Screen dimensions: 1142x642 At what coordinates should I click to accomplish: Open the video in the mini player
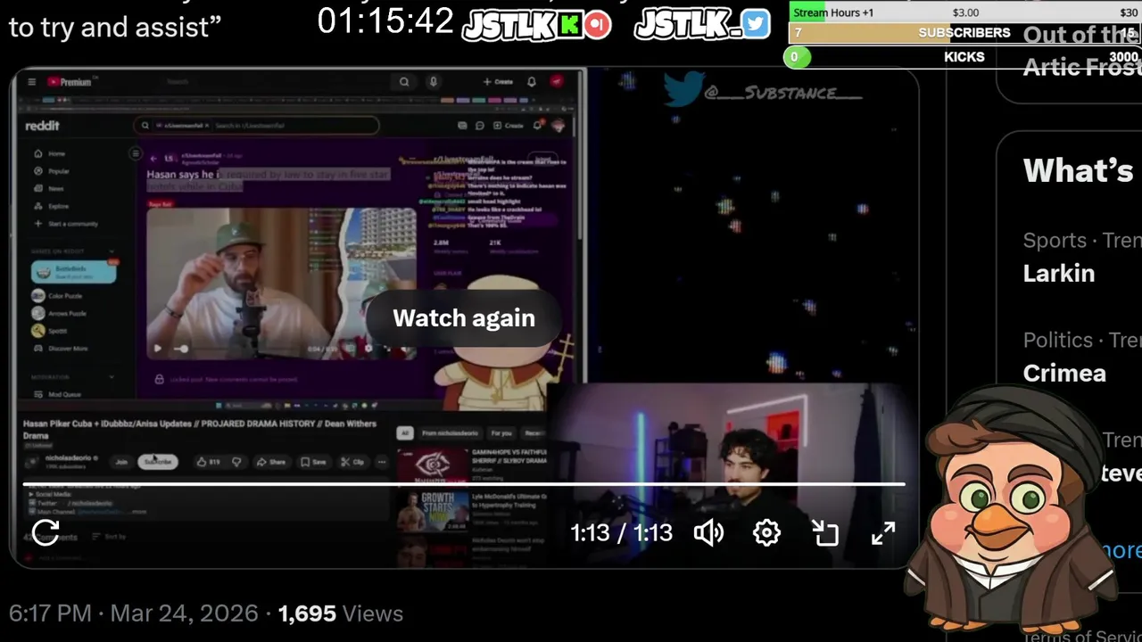coord(825,533)
